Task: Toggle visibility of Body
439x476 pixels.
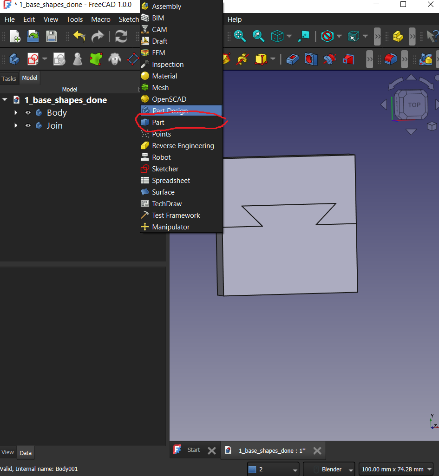Action: 28,112
